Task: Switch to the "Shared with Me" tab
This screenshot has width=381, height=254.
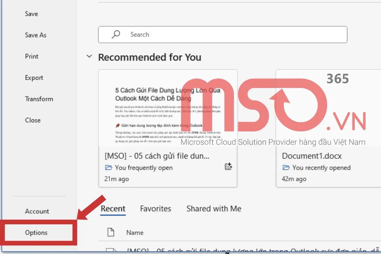Action: click(x=213, y=209)
